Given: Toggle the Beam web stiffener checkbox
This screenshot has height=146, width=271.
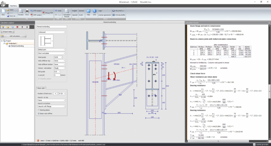Looking at the screenshot, I should click(x=39, y=114).
